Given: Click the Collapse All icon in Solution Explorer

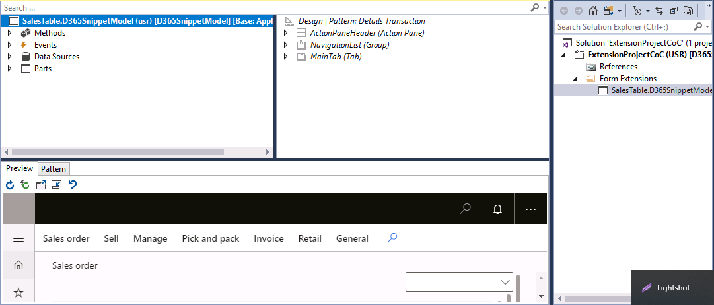Looking at the screenshot, I should [674, 11].
